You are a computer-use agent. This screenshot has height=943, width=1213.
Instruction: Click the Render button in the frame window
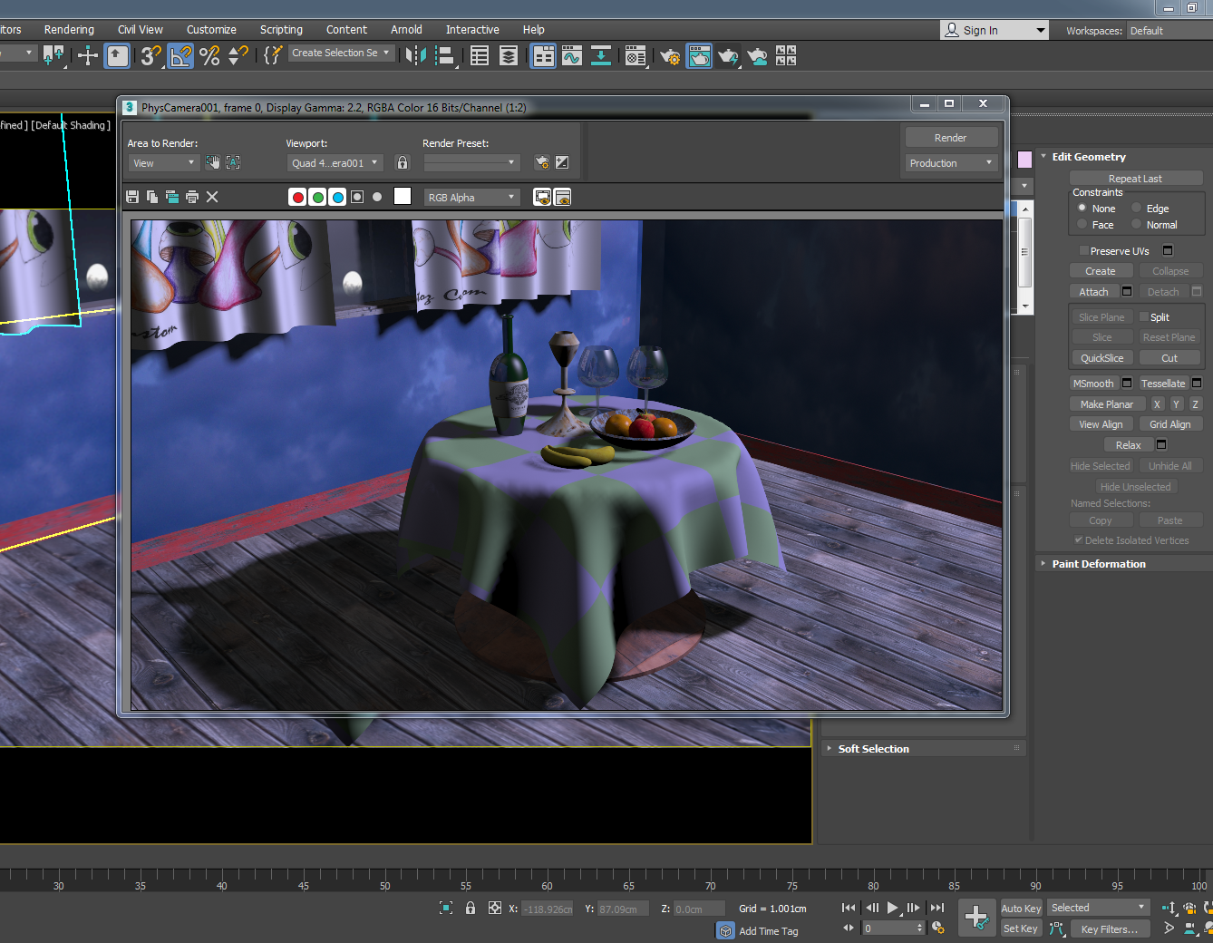point(951,137)
